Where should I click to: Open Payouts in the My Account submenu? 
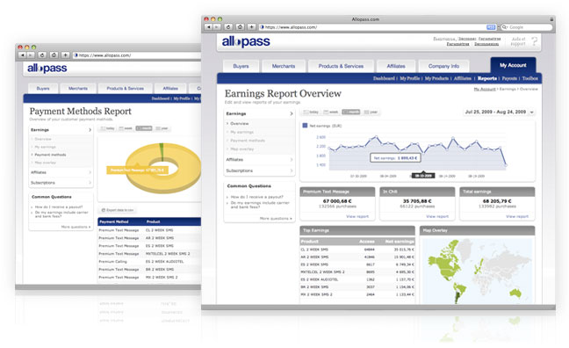[x=509, y=78]
